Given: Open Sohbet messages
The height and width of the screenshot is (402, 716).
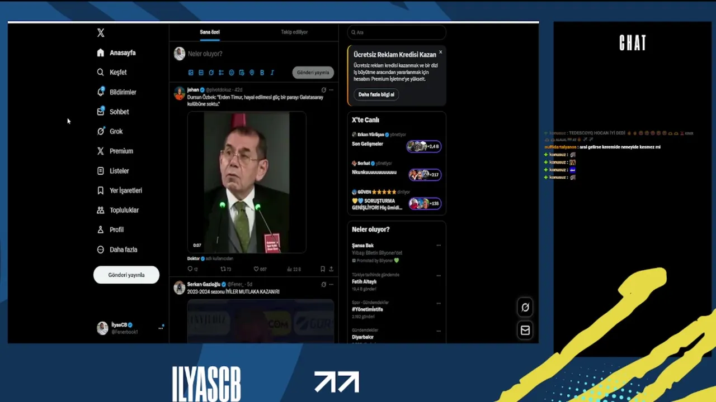Looking at the screenshot, I should click(113, 112).
